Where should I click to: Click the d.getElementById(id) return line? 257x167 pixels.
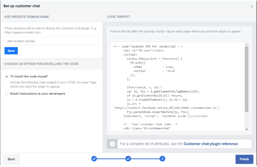click(x=155, y=96)
